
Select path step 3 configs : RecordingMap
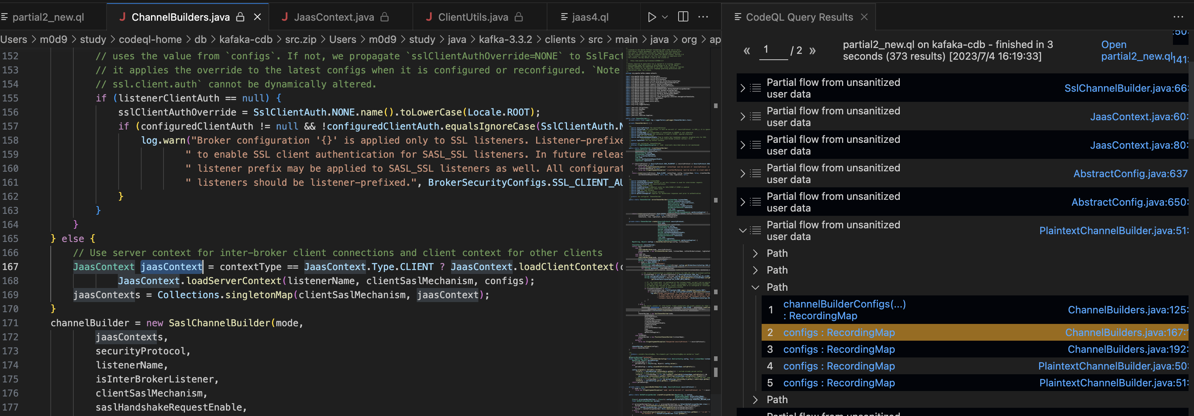click(x=839, y=349)
